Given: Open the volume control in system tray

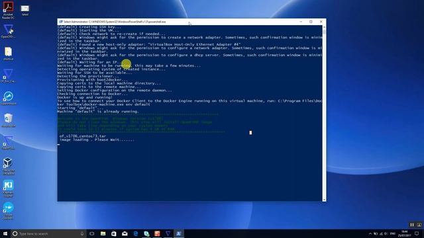Looking at the screenshot, I should 386,233.
